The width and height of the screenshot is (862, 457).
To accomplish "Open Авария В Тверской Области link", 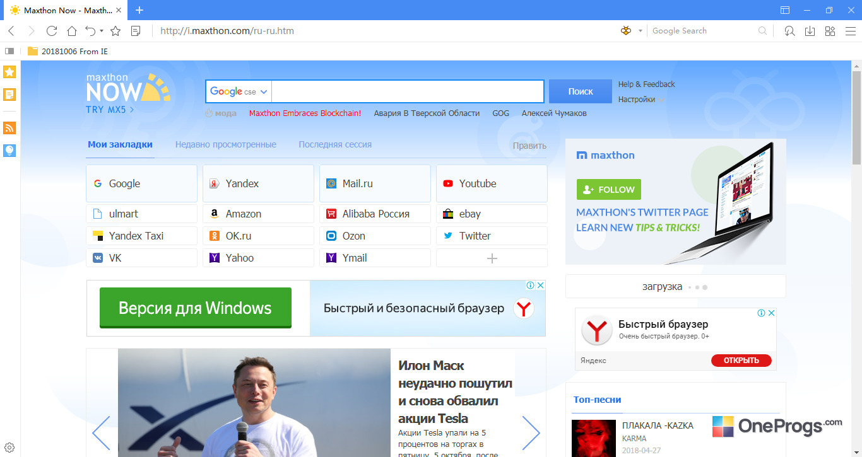I will point(427,113).
